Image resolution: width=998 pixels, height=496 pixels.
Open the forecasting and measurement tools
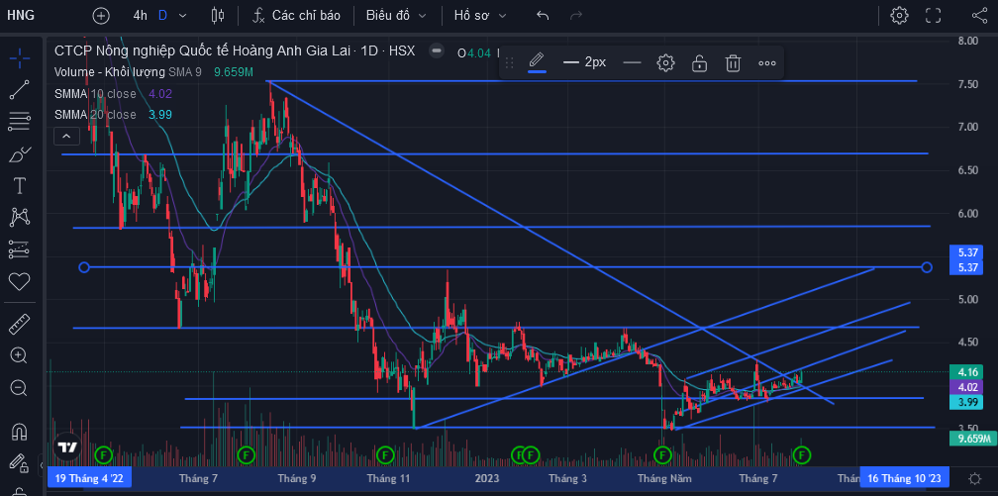(x=20, y=248)
